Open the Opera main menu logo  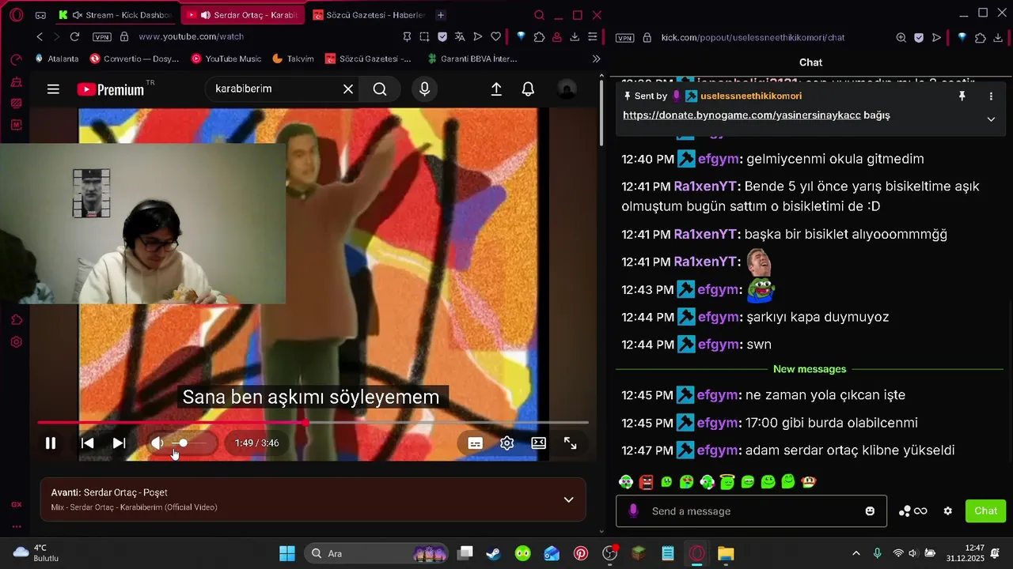(16, 15)
